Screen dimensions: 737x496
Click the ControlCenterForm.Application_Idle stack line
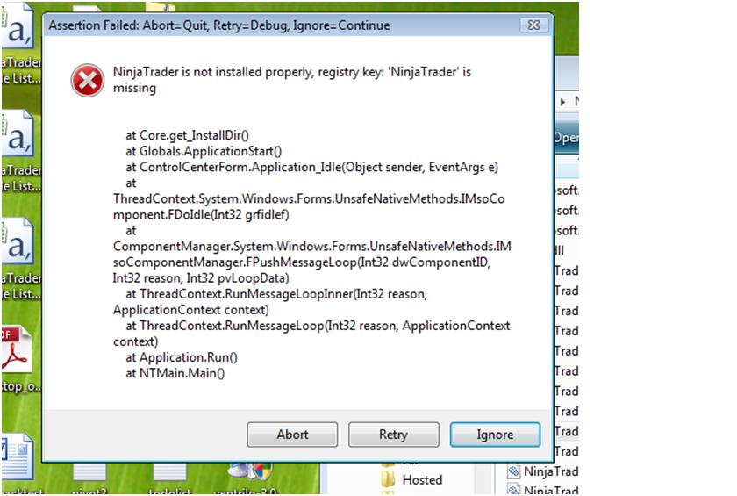click(x=311, y=168)
